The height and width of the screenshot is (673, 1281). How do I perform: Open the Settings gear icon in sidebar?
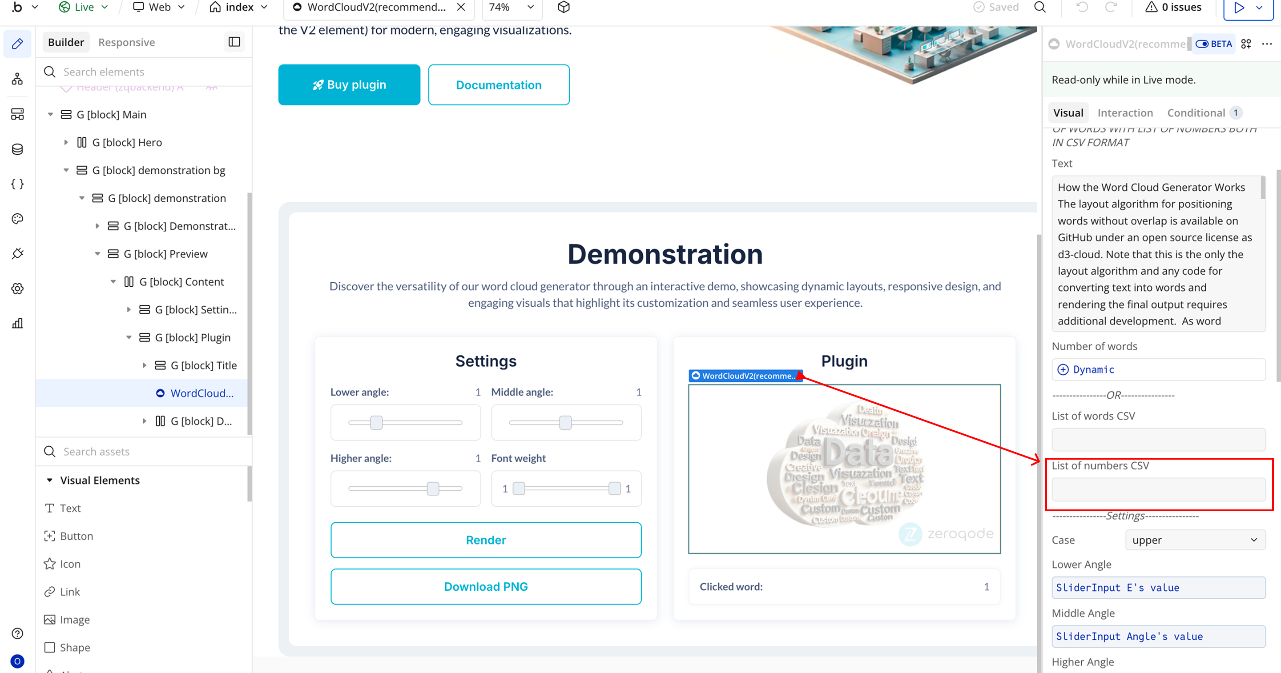coord(17,288)
